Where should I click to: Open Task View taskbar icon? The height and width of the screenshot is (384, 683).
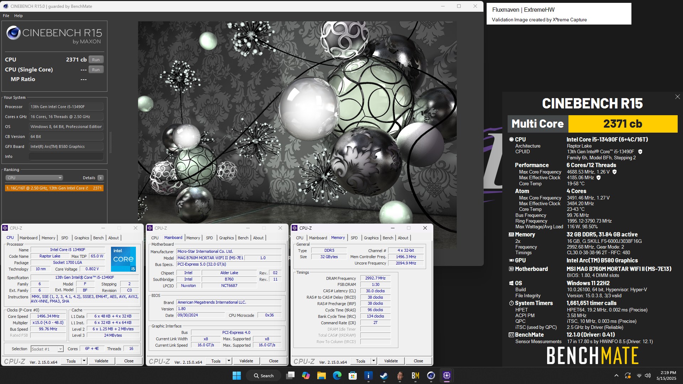coord(291,375)
